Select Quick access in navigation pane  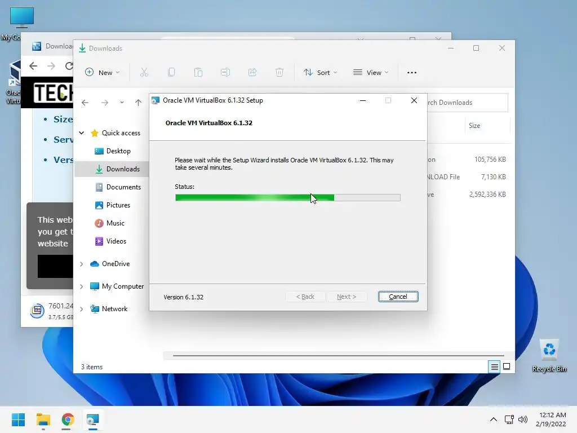pyautogui.click(x=116, y=133)
